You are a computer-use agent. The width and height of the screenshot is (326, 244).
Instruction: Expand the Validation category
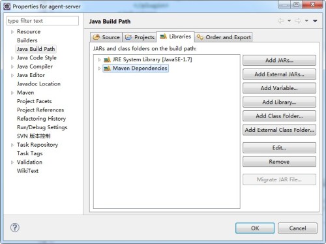[12, 162]
